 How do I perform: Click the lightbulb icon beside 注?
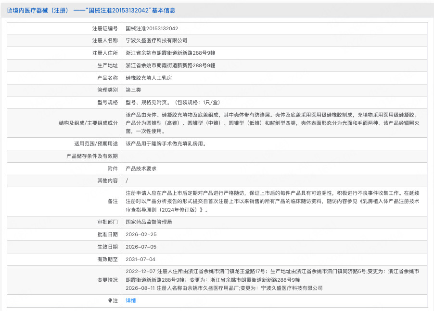click(x=110, y=300)
